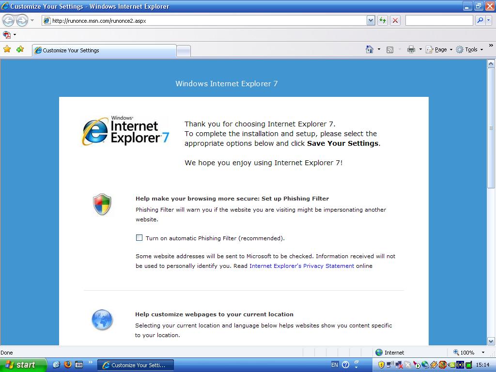Open a new blank tab
Viewport: 496px width, 372px height.
point(184,51)
